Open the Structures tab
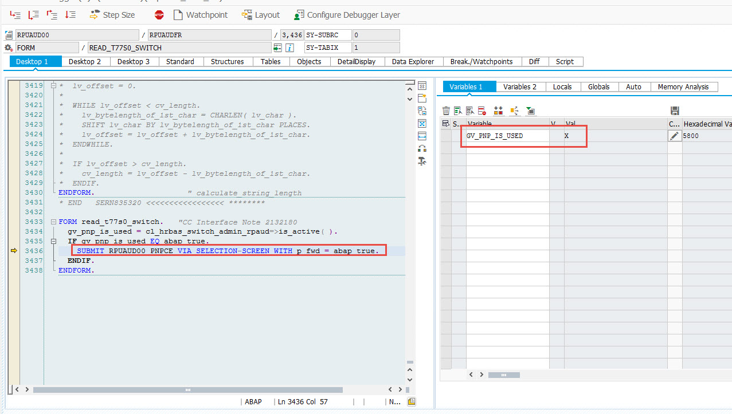 227,61
